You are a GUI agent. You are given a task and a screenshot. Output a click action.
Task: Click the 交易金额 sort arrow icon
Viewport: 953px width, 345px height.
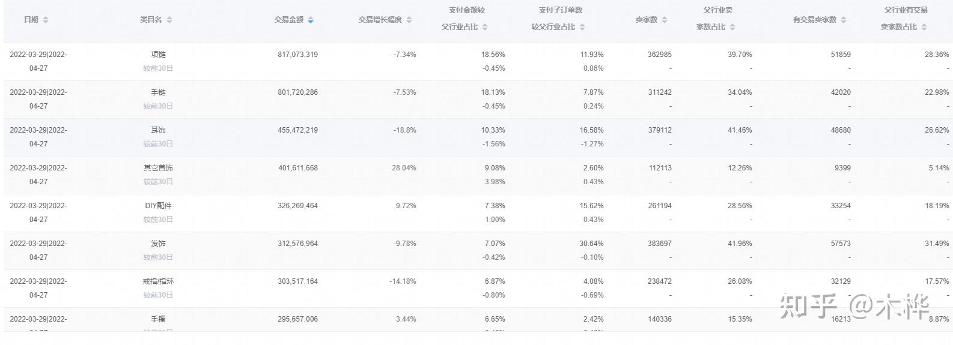tap(311, 20)
